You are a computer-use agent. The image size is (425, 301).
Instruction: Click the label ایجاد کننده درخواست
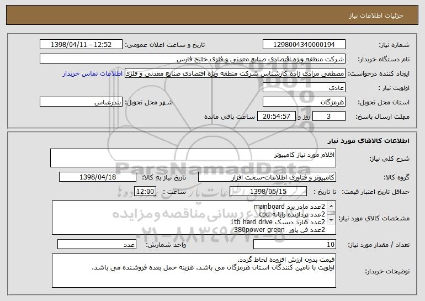pyautogui.click(x=379, y=73)
